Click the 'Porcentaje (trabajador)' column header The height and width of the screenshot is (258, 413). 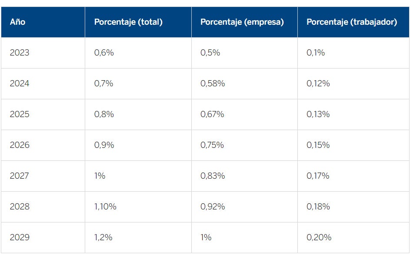[352, 22]
